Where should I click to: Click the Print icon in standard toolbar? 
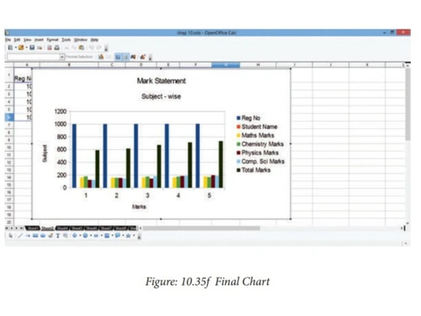point(56,48)
